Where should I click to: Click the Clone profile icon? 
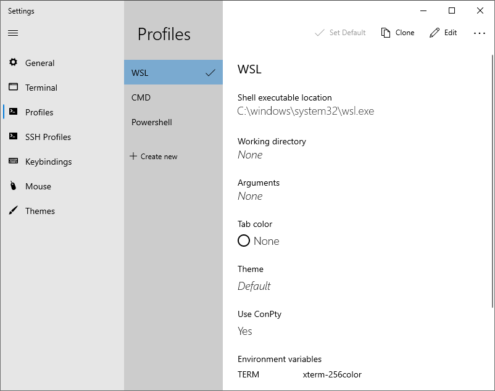click(x=386, y=33)
